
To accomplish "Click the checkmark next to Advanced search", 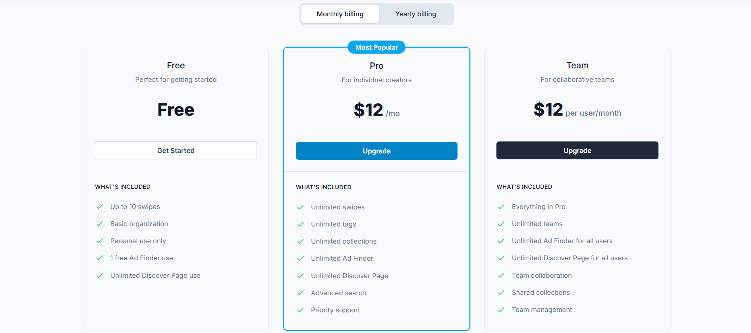I will (301, 293).
